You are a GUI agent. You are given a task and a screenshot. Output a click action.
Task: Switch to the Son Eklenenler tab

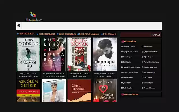pyautogui.click(x=27, y=34)
